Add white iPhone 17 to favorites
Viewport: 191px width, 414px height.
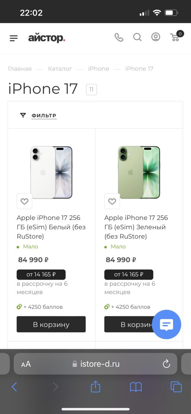tap(25, 201)
